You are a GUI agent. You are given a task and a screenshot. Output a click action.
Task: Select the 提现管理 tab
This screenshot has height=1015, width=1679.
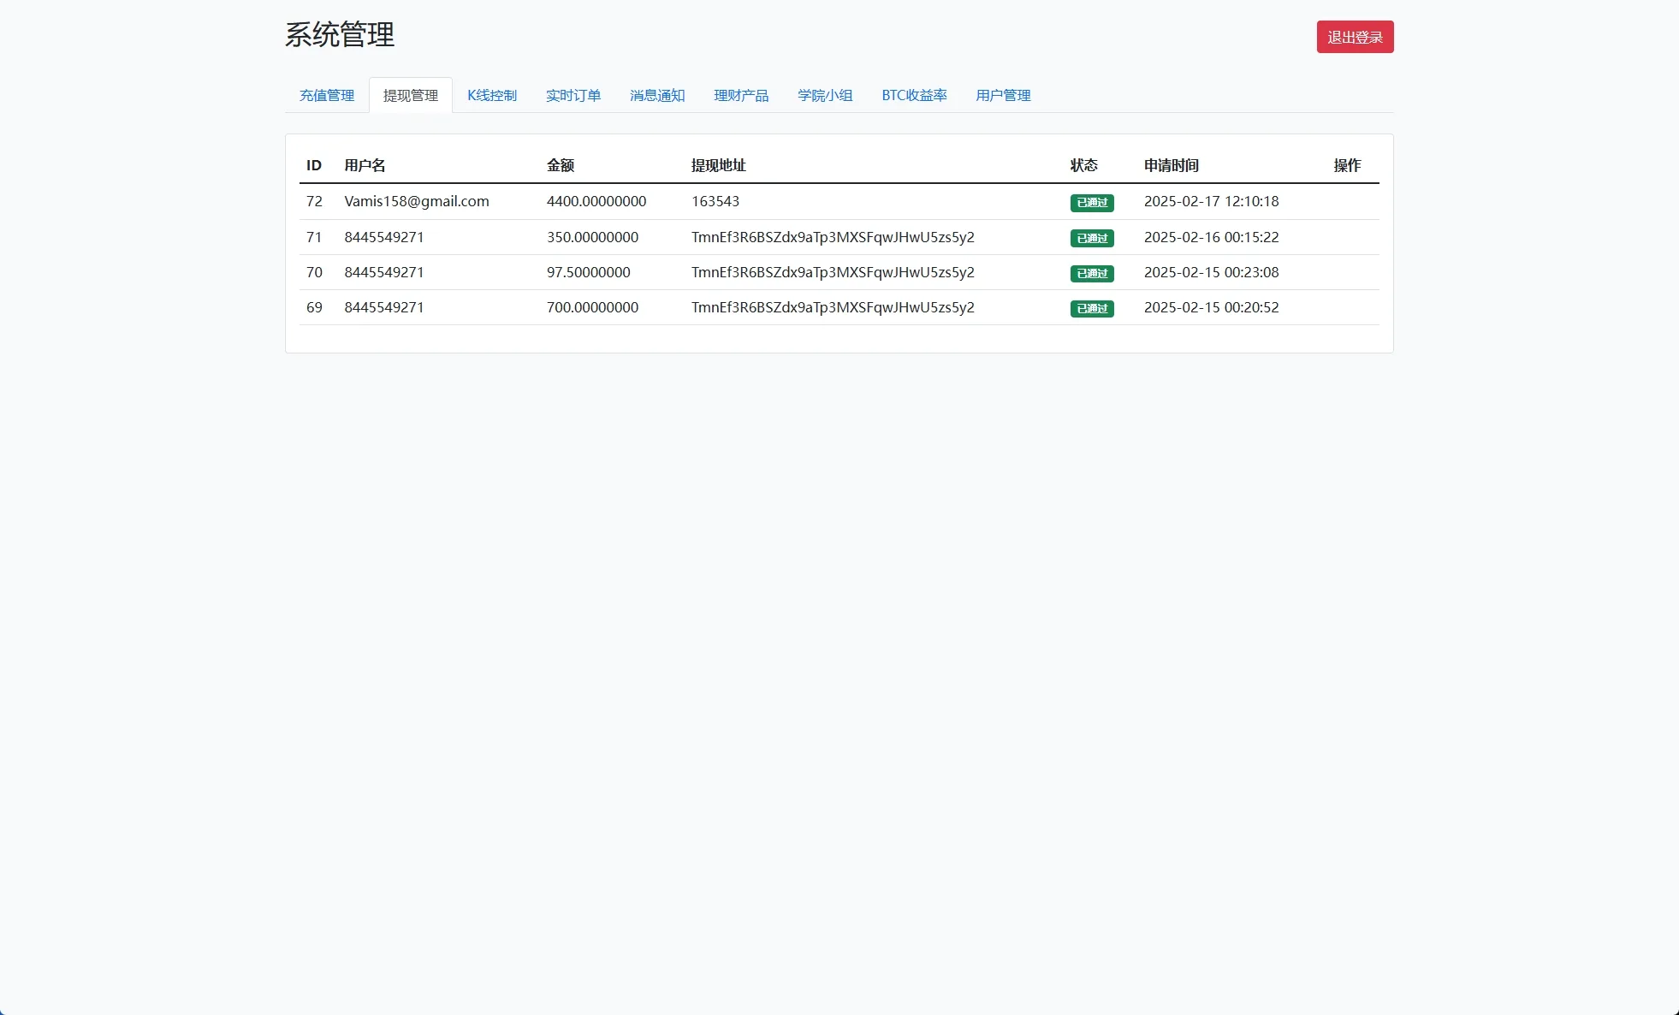(x=410, y=95)
